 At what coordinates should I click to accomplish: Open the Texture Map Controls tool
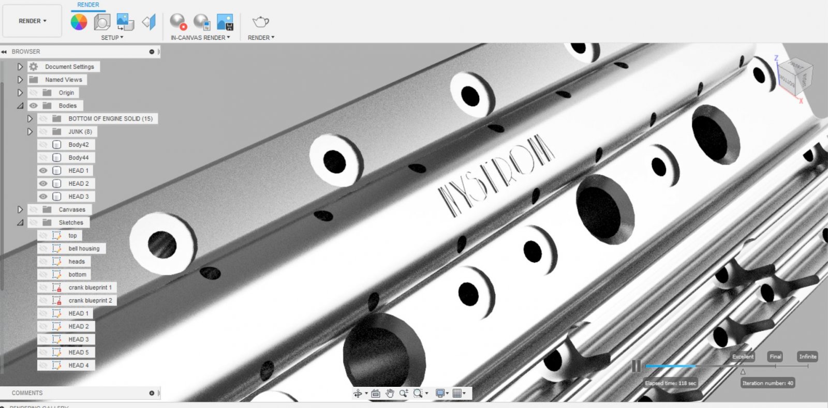click(x=149, y=22)
